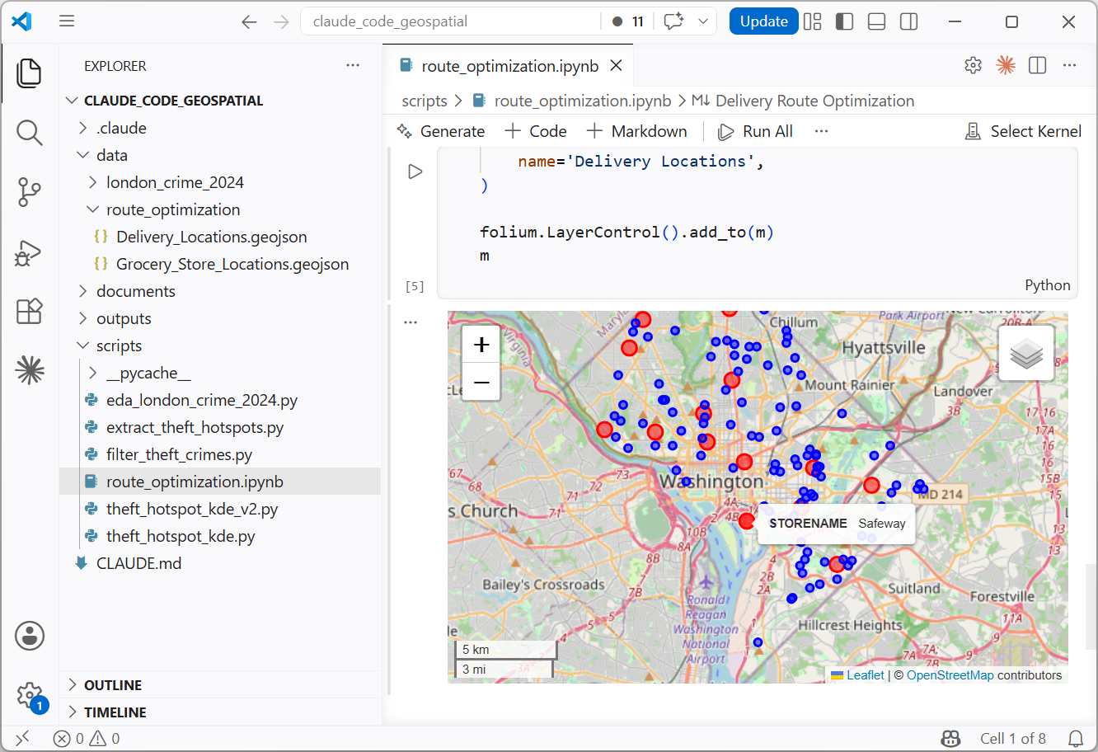
Task: Click Generate in notebook toolbar
Action: click(442, 131)
